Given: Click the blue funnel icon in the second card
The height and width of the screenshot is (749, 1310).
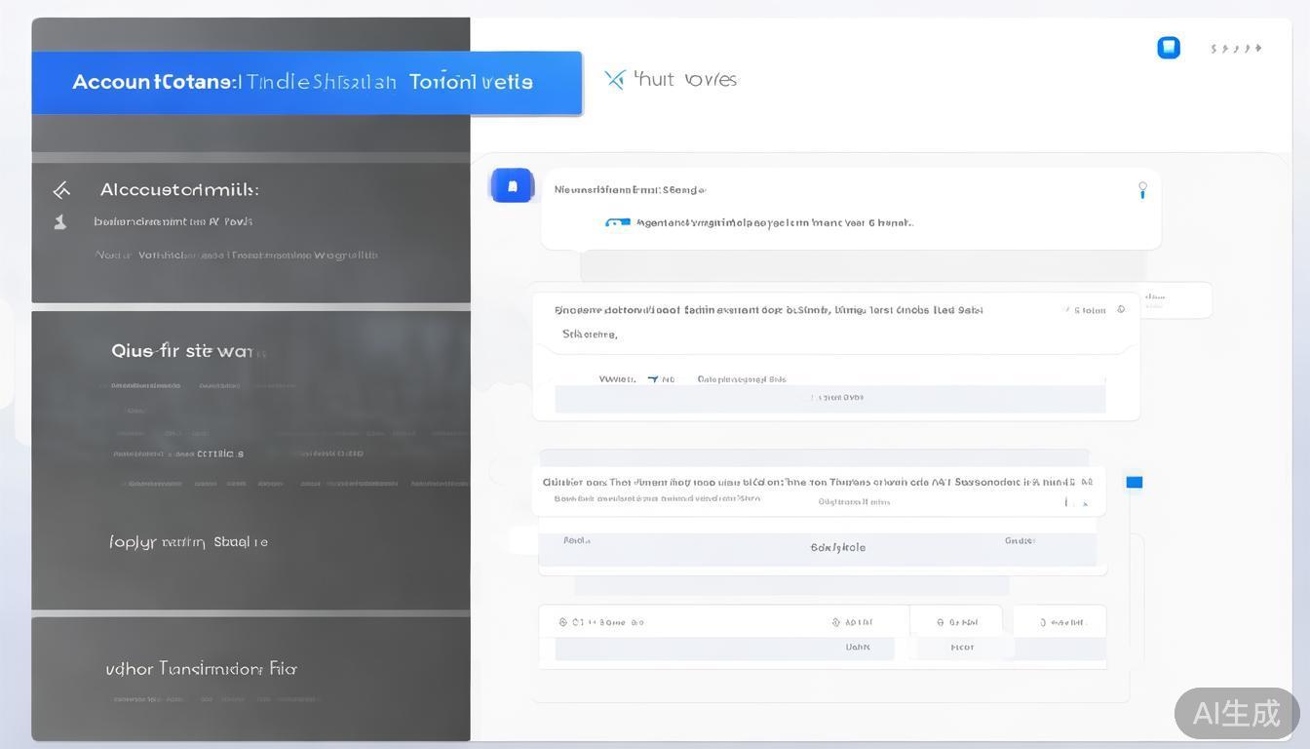Looking at the screenshot, I should click(x=653, y=378).
